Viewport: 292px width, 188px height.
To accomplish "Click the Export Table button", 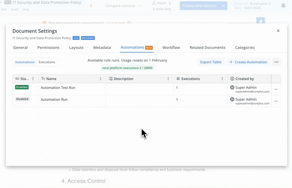I will click(211, 62).
